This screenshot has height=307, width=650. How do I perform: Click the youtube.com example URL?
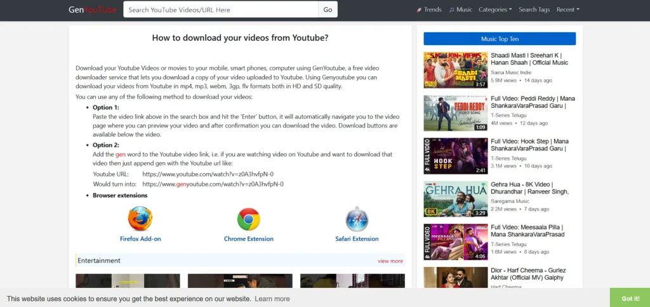(x=208, y=174)
